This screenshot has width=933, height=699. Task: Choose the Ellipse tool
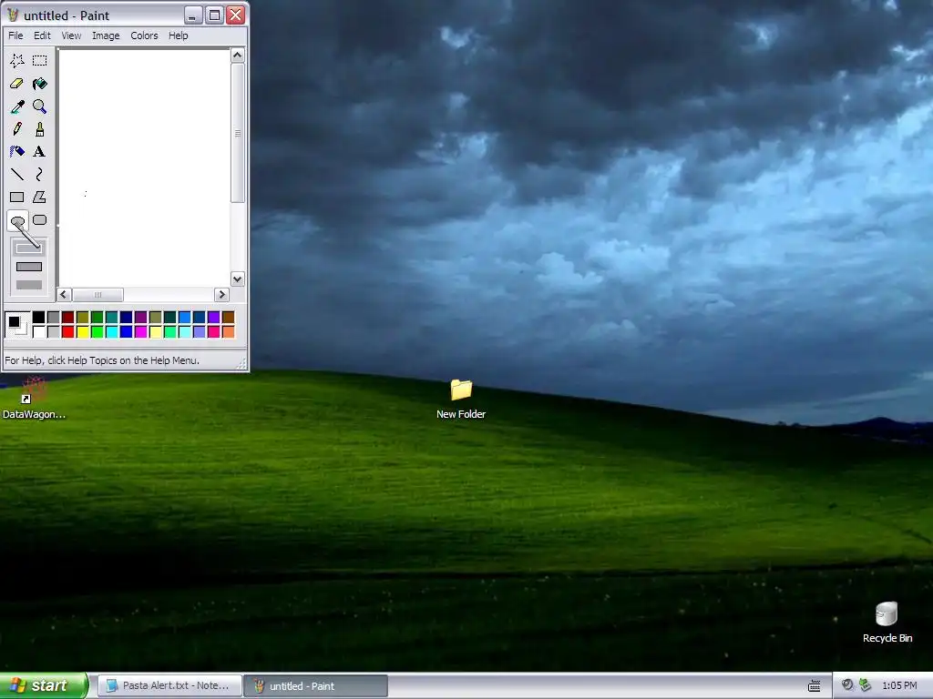[x=17, y=220]
